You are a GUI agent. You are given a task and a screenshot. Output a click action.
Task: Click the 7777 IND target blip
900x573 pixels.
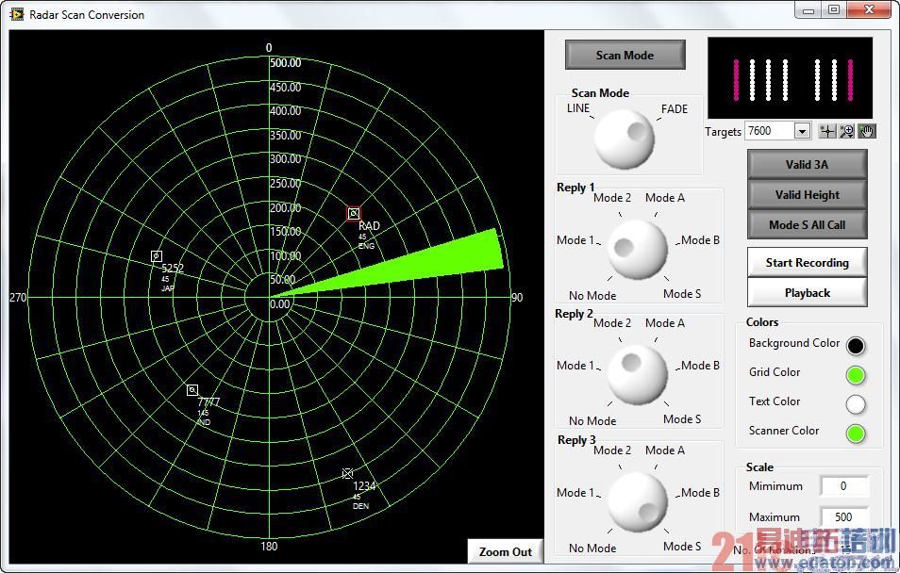(x=192, y=389)
